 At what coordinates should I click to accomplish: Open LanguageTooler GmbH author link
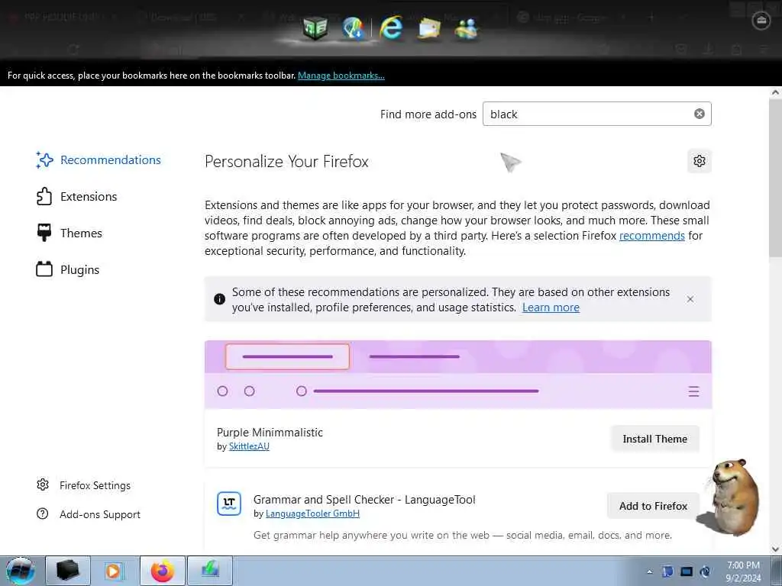click(312, 514)
